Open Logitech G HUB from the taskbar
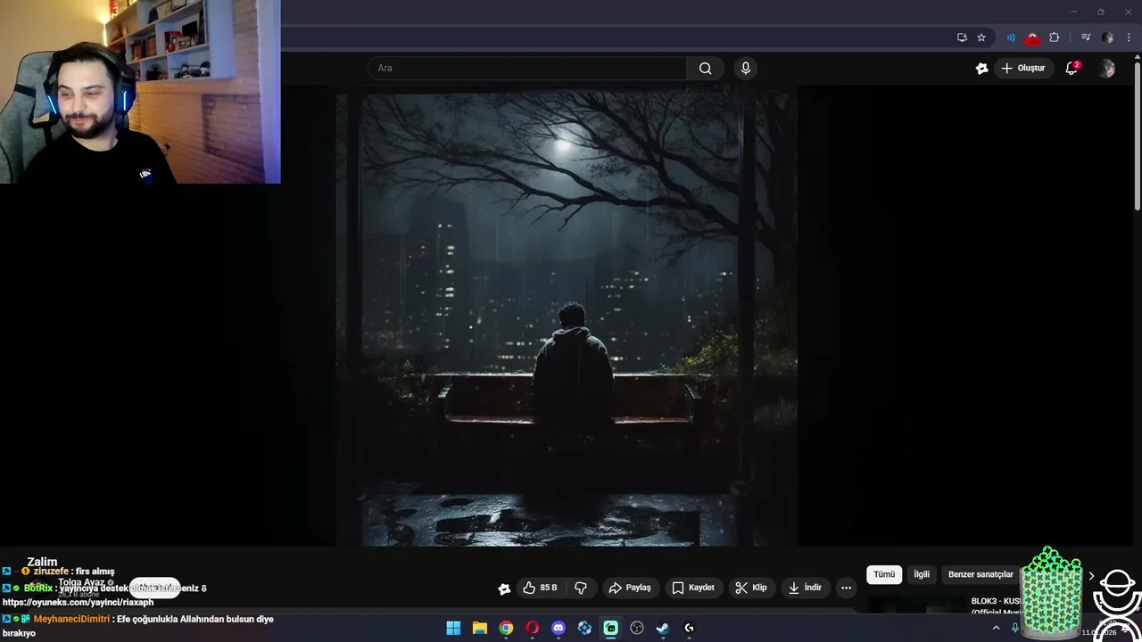Viewport: 1142px width, 642px height. click(689, 628)
